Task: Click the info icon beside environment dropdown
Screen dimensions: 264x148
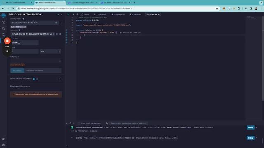Action: 61,23
